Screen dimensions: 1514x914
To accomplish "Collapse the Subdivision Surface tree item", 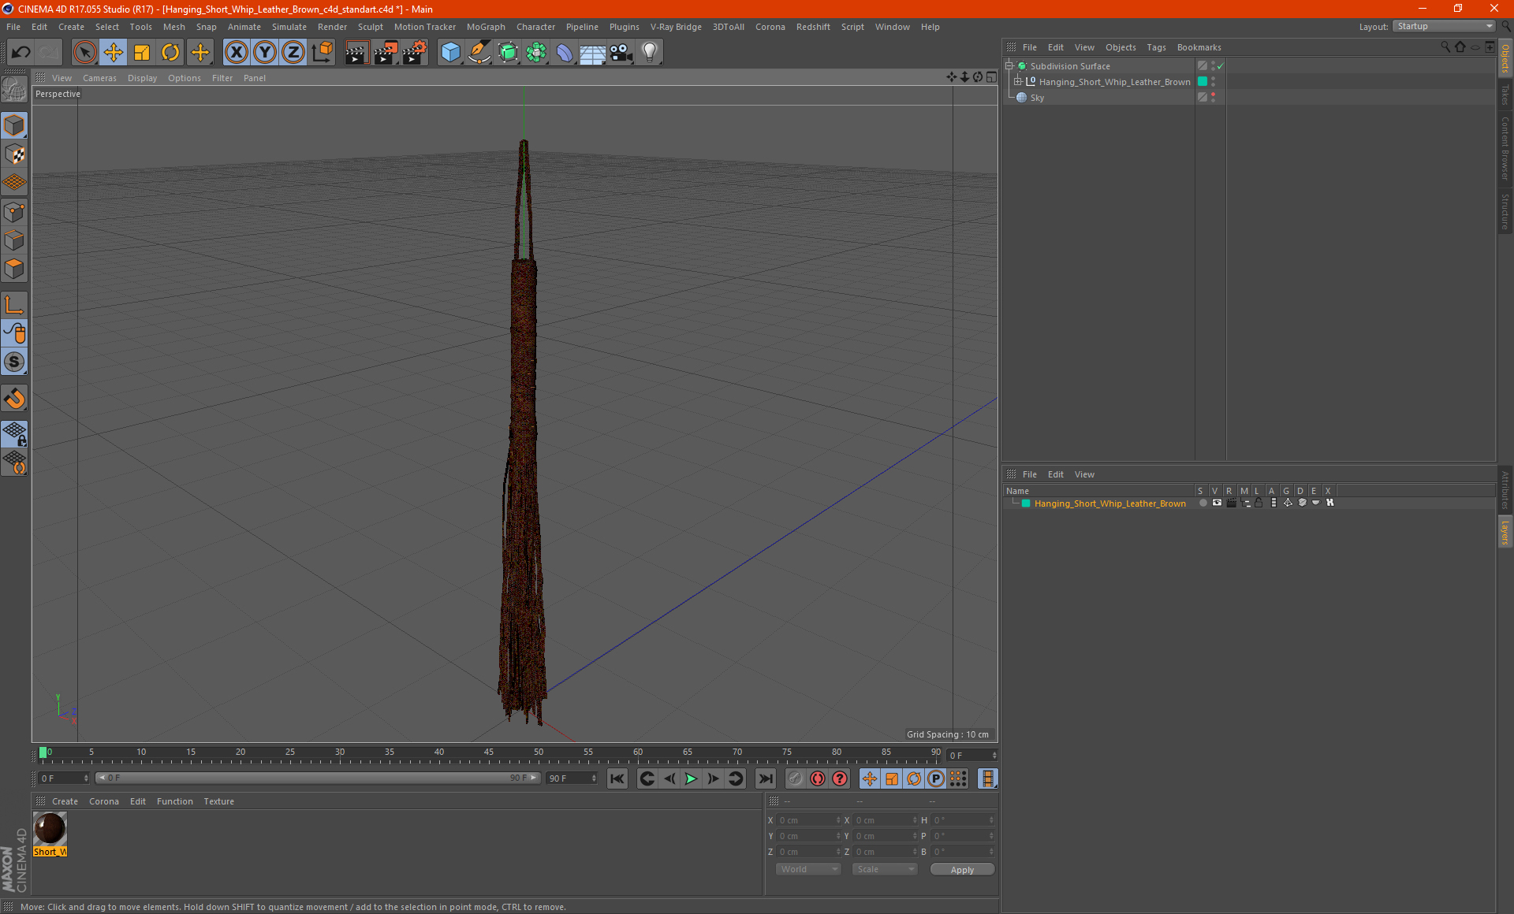I will [1009, 66].
